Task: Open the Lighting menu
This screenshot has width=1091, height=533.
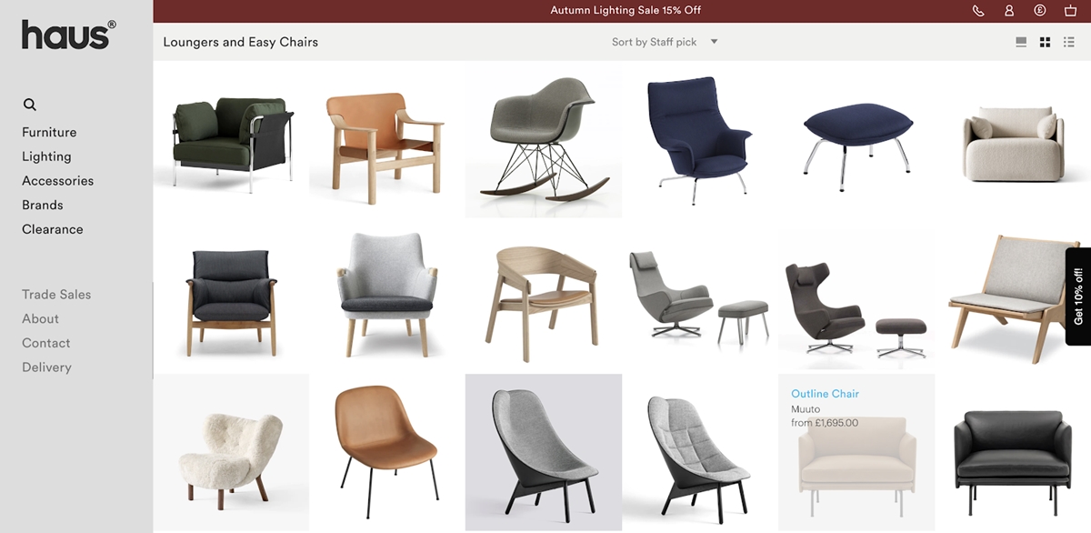Action: [46, 156]
